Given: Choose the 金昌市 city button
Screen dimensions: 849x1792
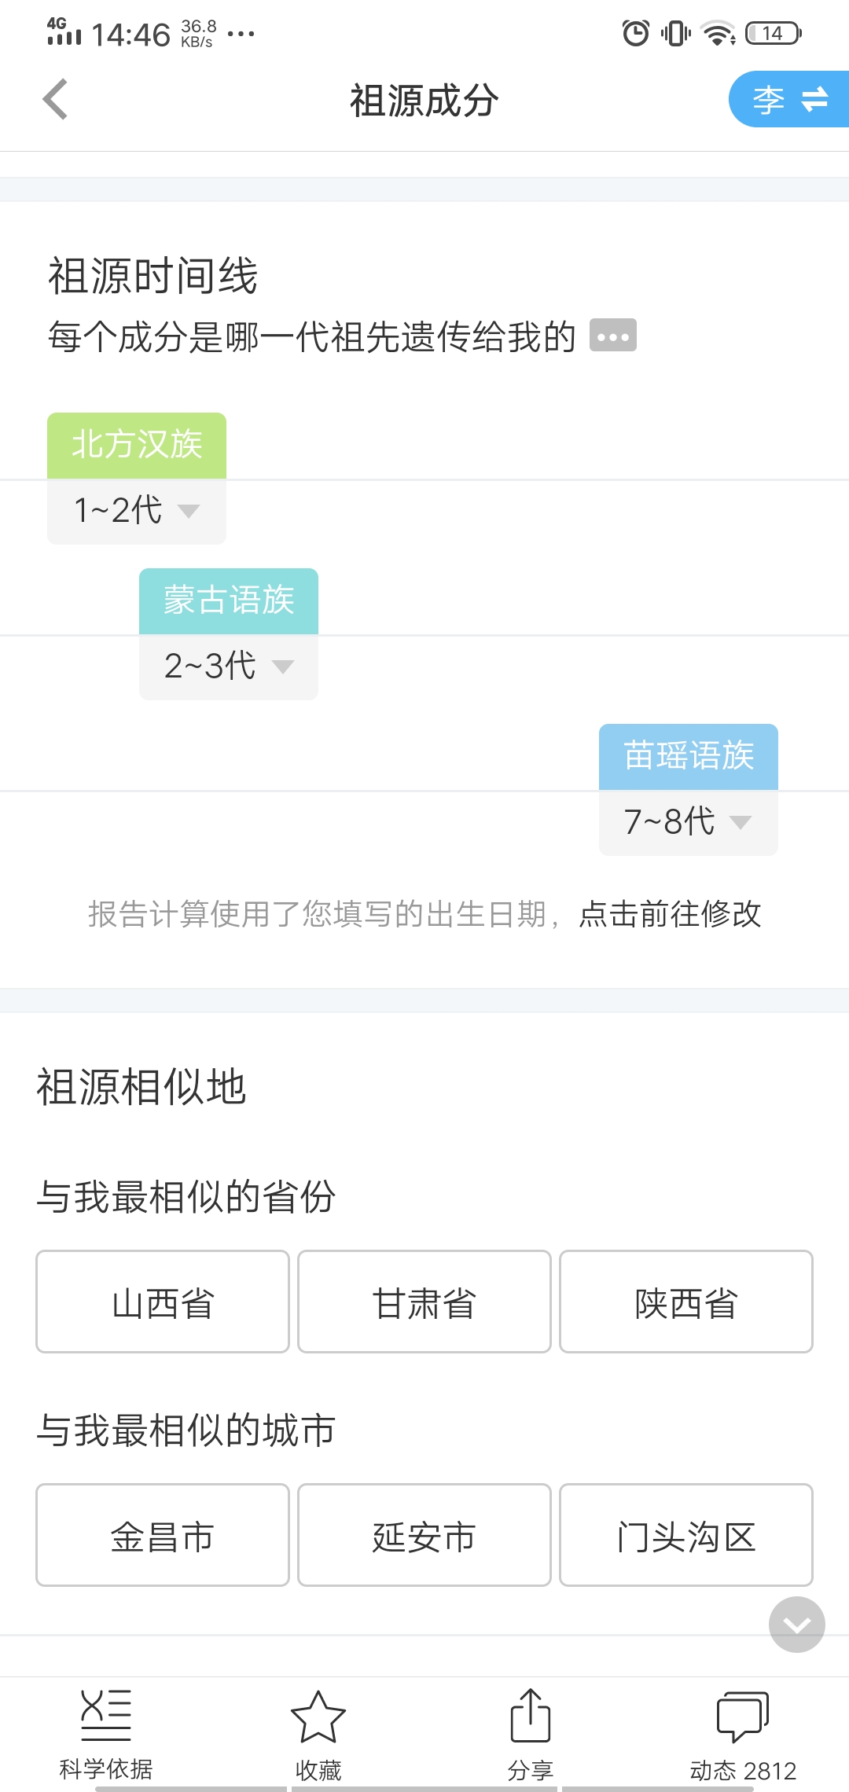Looking at the screenshot, I should pyautogui.click(x=163, y=1535).
